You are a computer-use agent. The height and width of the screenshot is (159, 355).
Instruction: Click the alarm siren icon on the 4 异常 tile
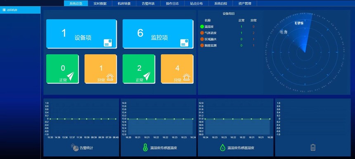[x=187, y=77]
